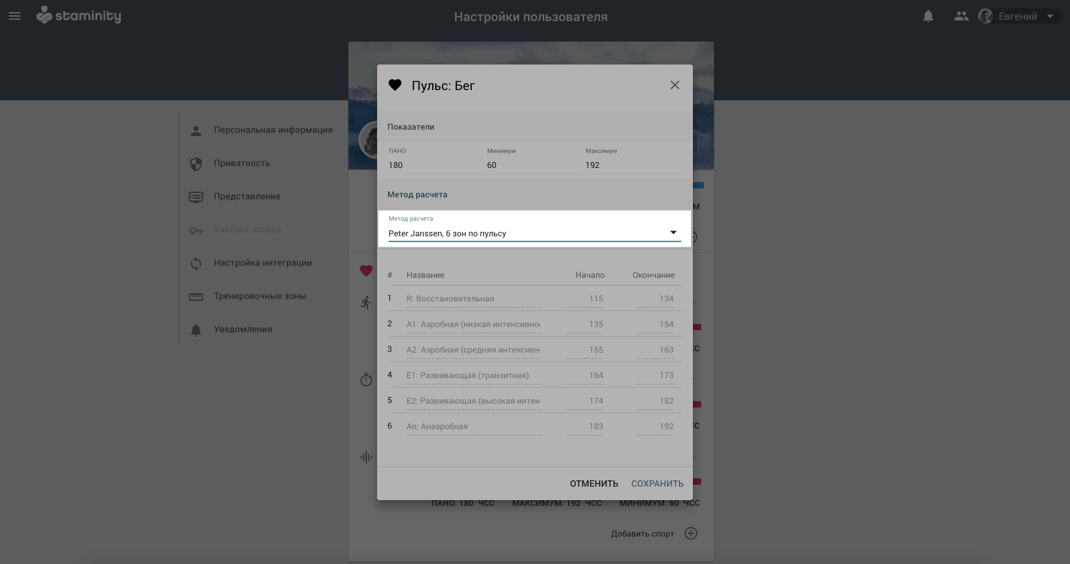
Task: Click the Добавить спорт plus icon
Action: [691, 533]
